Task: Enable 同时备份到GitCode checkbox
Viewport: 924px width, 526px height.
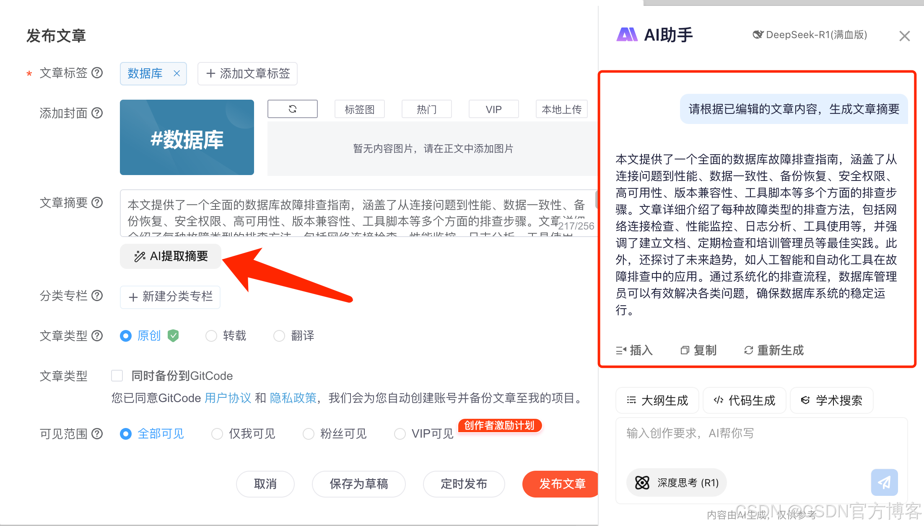Action: coord(117,376)
